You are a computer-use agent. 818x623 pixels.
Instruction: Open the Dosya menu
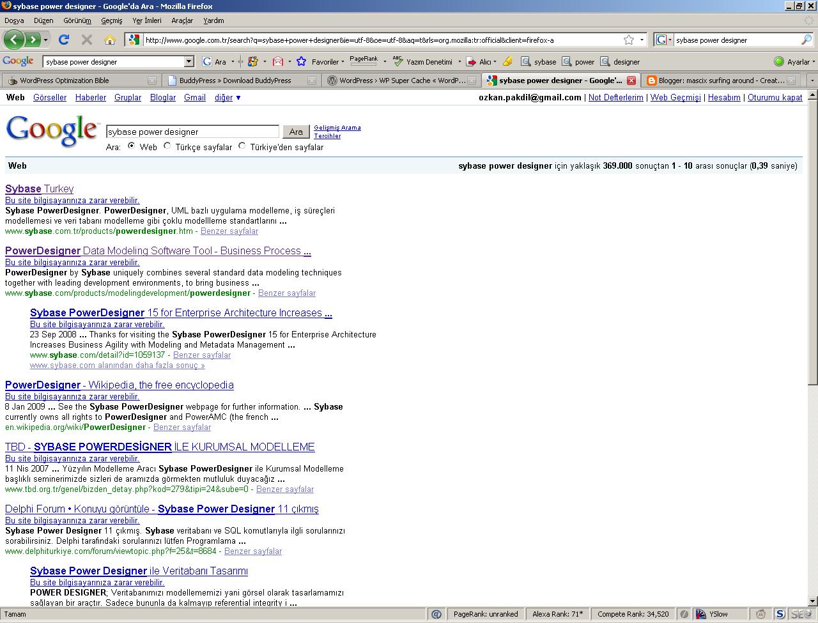click(x=14, y=20)
